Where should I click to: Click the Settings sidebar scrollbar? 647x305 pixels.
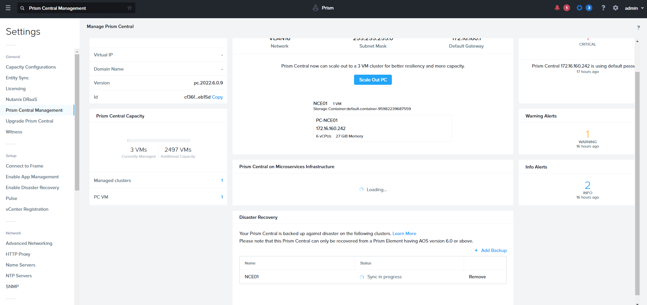click(x=77, y=122)
